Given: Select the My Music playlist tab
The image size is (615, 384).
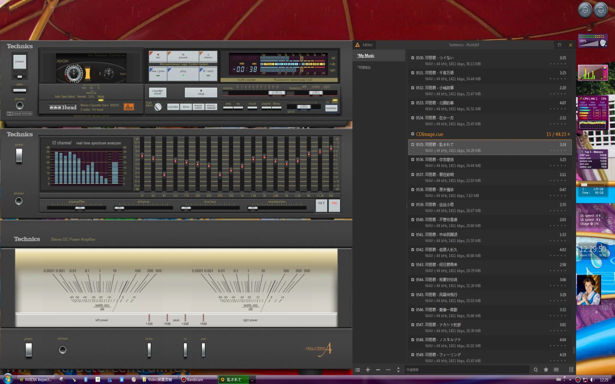Looking at the screenshot, I should [366, 56].
